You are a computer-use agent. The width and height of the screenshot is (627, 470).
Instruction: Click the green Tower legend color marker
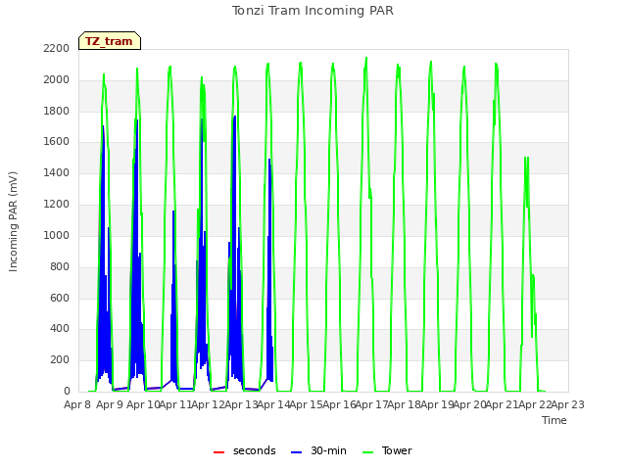click(x=367, y=452)
